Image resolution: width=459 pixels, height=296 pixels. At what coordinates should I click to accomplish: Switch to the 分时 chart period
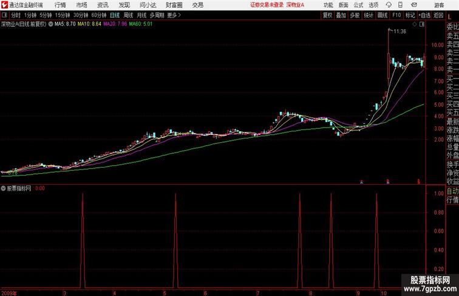[16, 15]
